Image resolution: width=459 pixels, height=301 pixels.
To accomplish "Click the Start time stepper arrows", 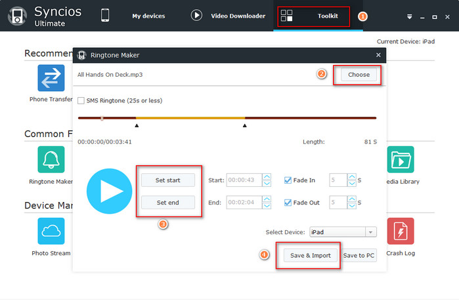I will click(266, 180).
